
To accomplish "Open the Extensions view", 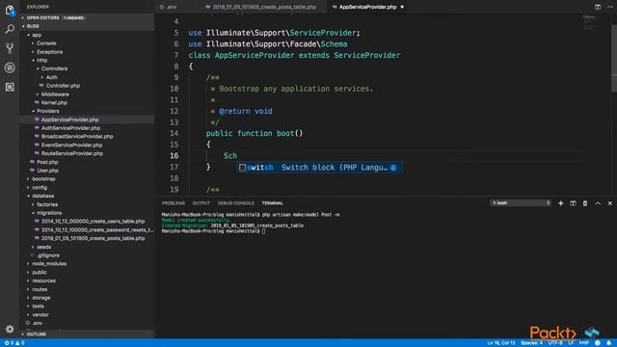I will point(10,87).
